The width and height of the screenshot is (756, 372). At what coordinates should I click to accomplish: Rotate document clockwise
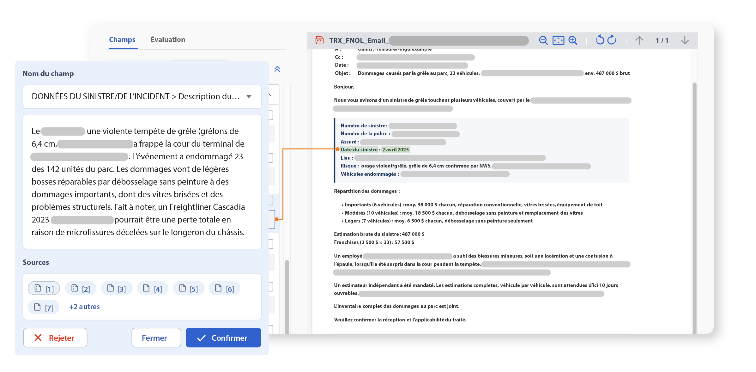point(612,40)
